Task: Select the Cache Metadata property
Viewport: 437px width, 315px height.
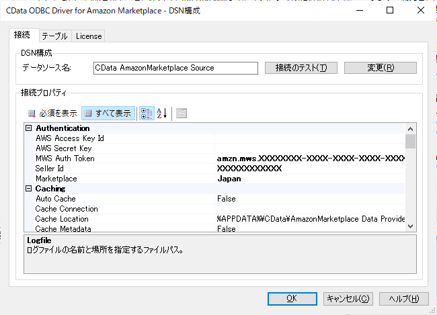Action: click(x=63, y=228)
